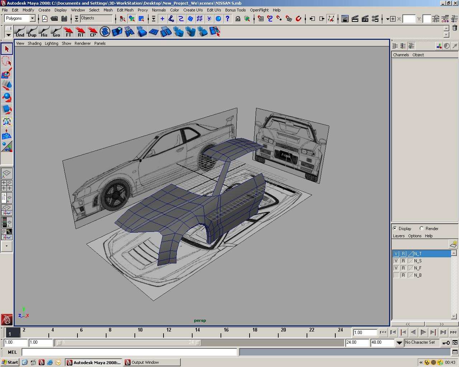
Task: Create a new scene
Action: [x=45, y=19]
